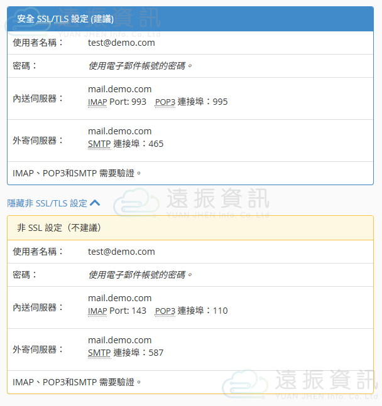Collapse section via 隱藏非 SSL/TLS 設定 link
This screenshot has width=382, height=406.
click(x=47, y=203)
